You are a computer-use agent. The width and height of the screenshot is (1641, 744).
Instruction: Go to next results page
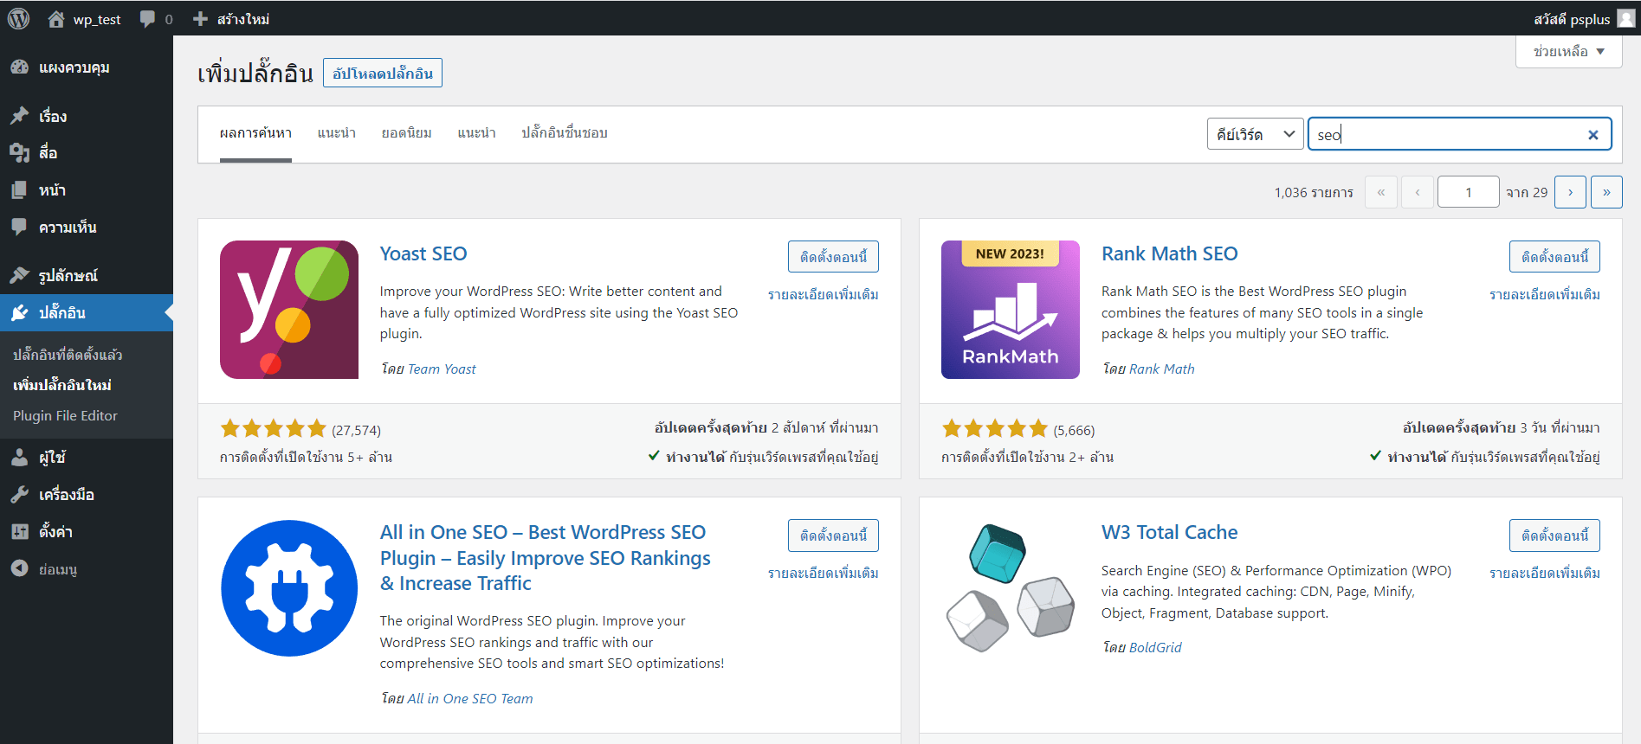[x=1570, y=192]
